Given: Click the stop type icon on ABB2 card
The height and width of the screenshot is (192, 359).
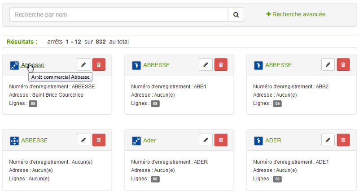Looking at the screenshot, I should [x=258, y=66].
